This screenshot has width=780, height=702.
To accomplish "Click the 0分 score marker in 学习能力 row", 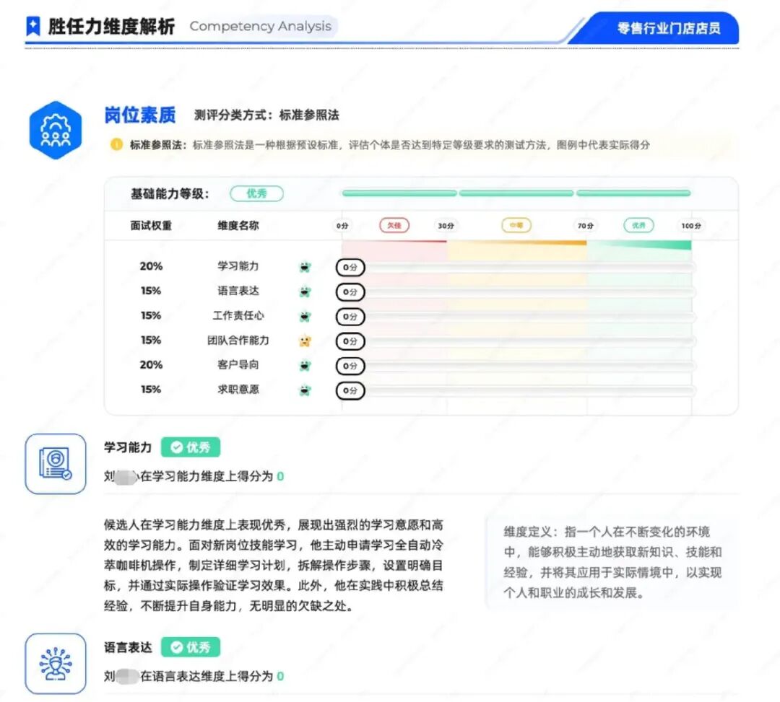I will coord(350,268).
